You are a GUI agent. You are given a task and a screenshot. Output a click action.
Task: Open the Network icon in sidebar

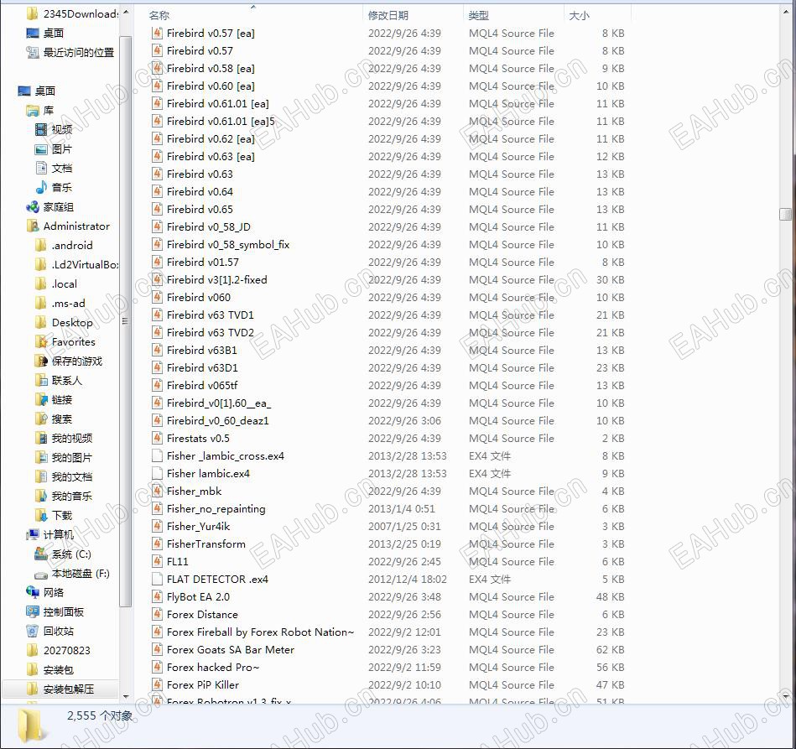[33, 593]
